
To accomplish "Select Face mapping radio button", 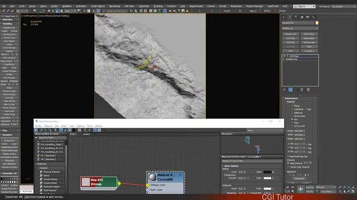I will (292, 123).
